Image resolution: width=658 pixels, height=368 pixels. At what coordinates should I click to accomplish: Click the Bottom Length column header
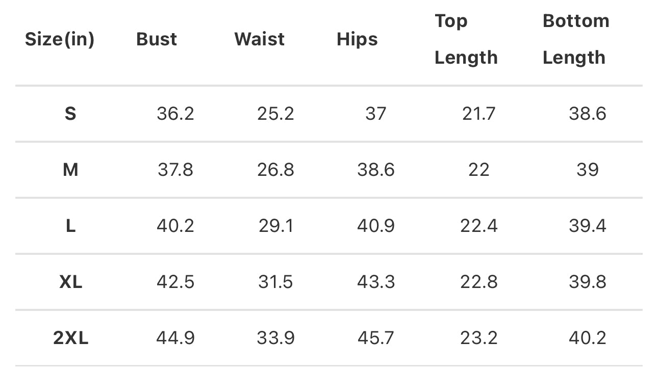pos(576,39)
